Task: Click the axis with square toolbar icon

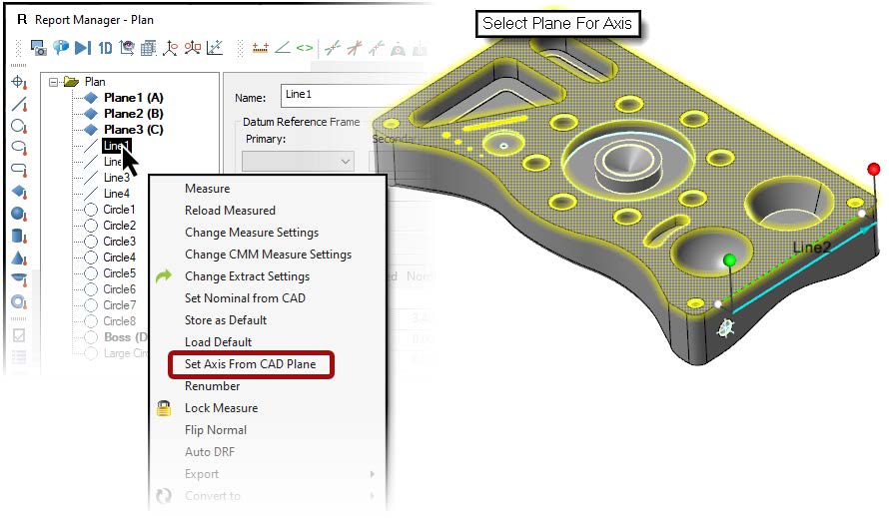Action: (x=193, y=48)
